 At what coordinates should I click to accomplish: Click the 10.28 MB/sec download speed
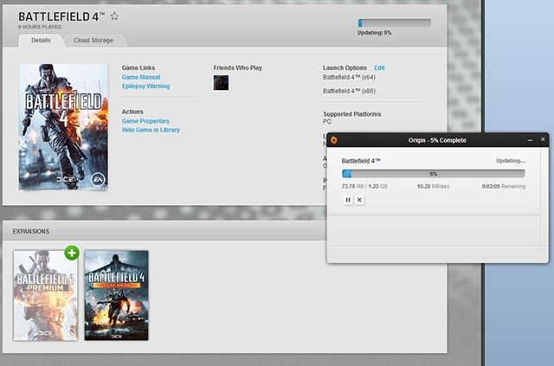[x=433, y=186]
